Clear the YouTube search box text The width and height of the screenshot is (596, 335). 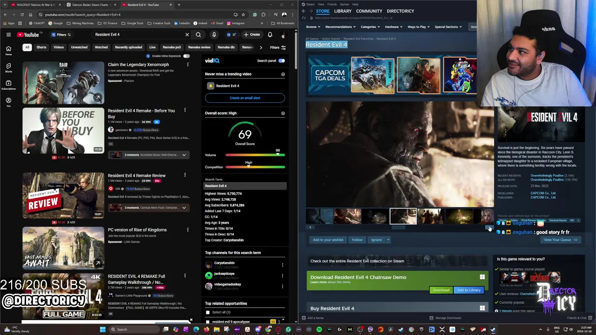click(x=187, y=34)
